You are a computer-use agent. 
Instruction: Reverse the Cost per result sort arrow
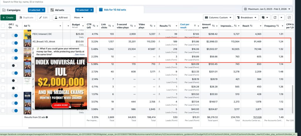click(x=195, y=26)
